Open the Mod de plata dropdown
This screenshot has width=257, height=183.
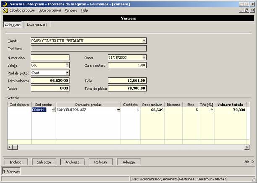67,73
